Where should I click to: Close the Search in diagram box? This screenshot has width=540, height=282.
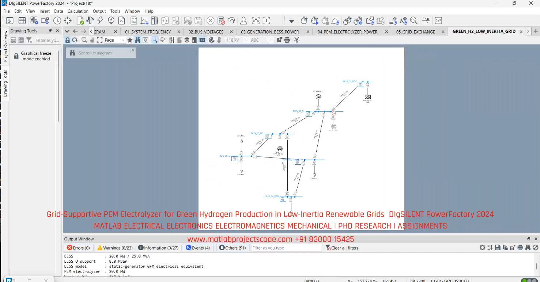[133, 50]
